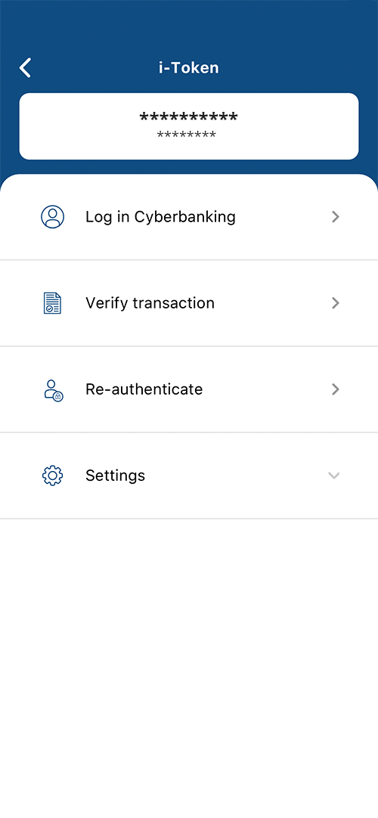Open Log in Cyberbanking via right chevron
Screen dimensions: 378x818
pos(335,217)
